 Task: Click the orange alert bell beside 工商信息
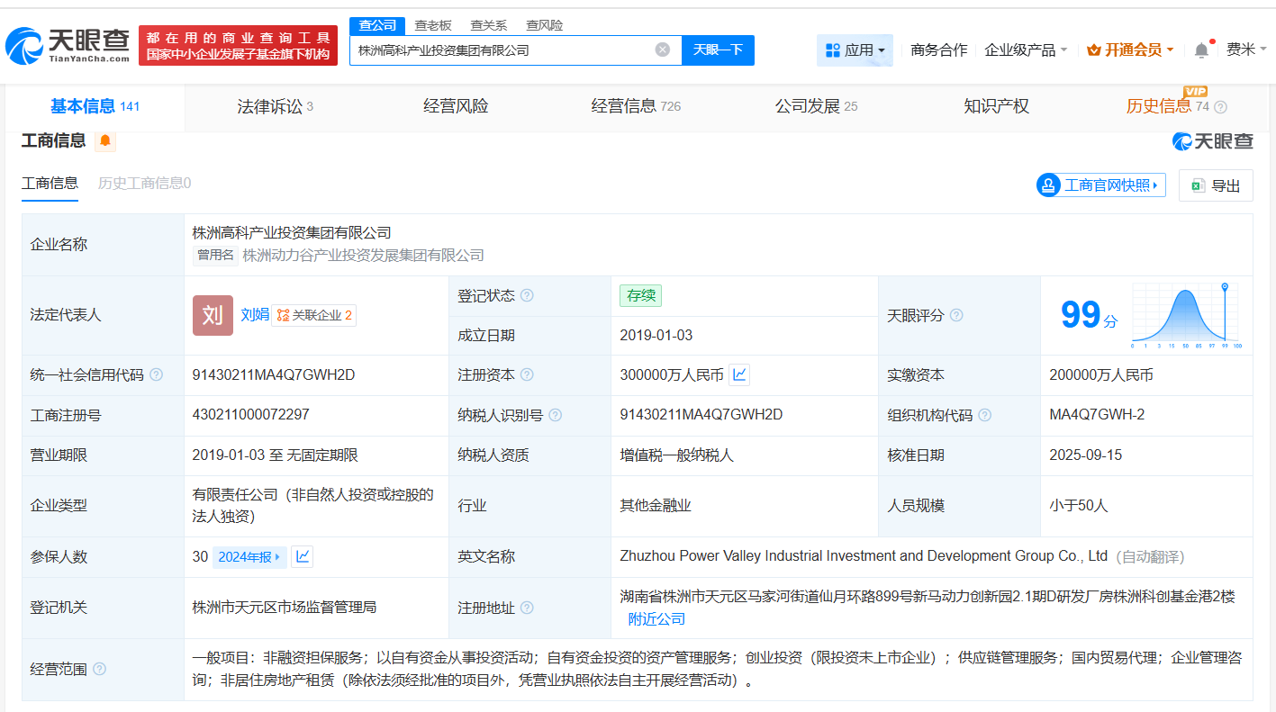pos(105,140)
